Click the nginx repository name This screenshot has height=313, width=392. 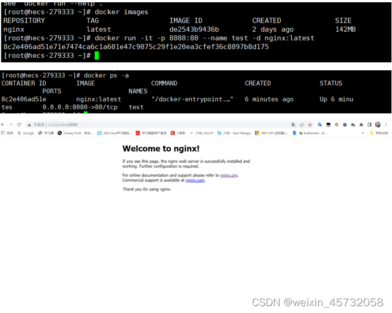tap(14, 29)
